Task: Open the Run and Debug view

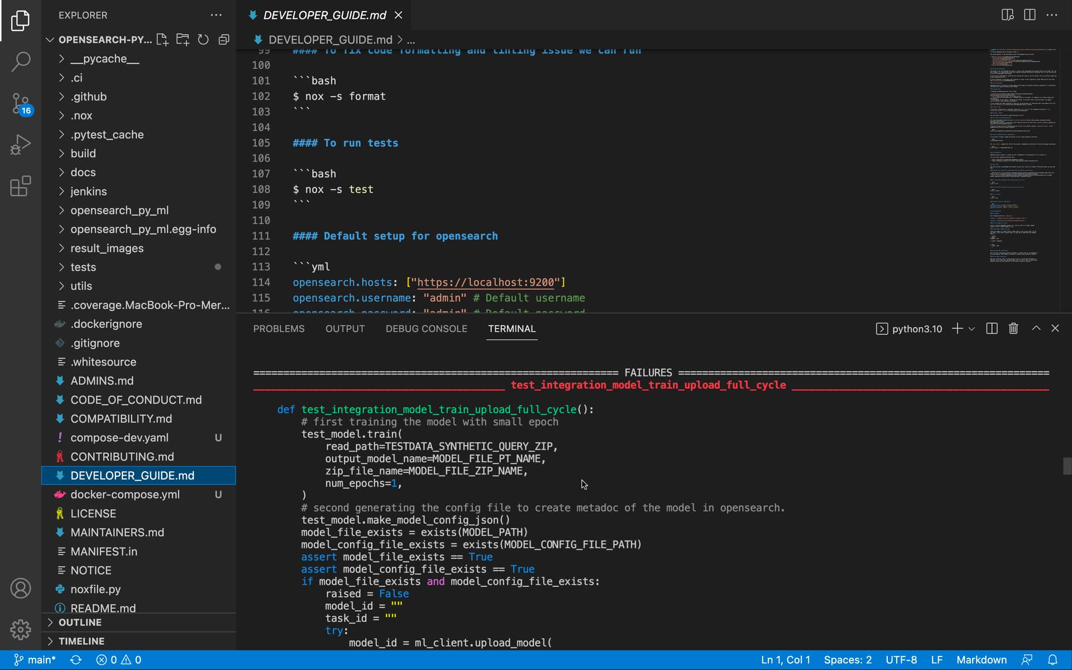Action: click(x=21, y=145)
